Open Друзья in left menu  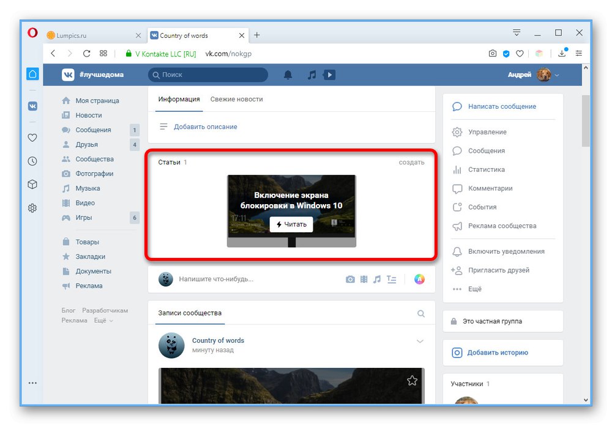point(87,145)
